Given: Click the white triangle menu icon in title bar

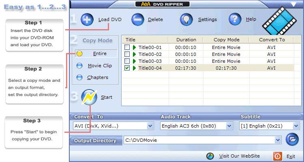Looking at the screenshot, I should click(293, 4).
